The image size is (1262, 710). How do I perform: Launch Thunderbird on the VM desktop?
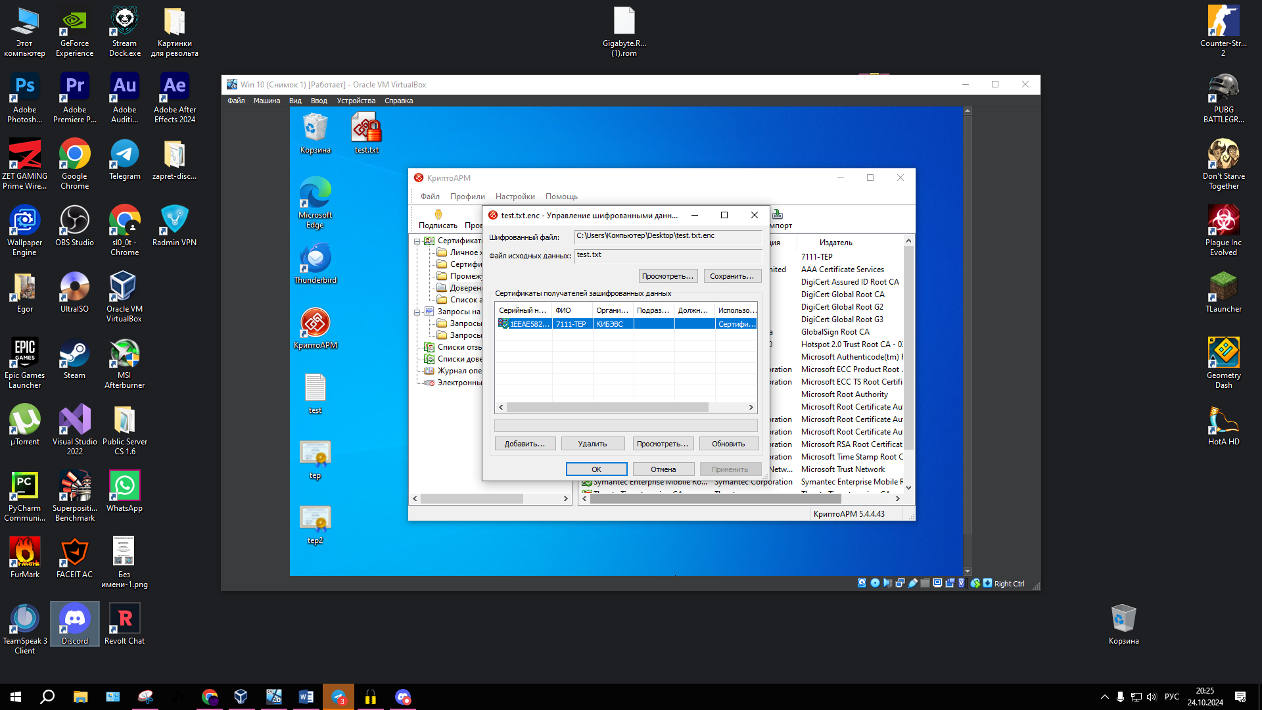coord(315,264)
